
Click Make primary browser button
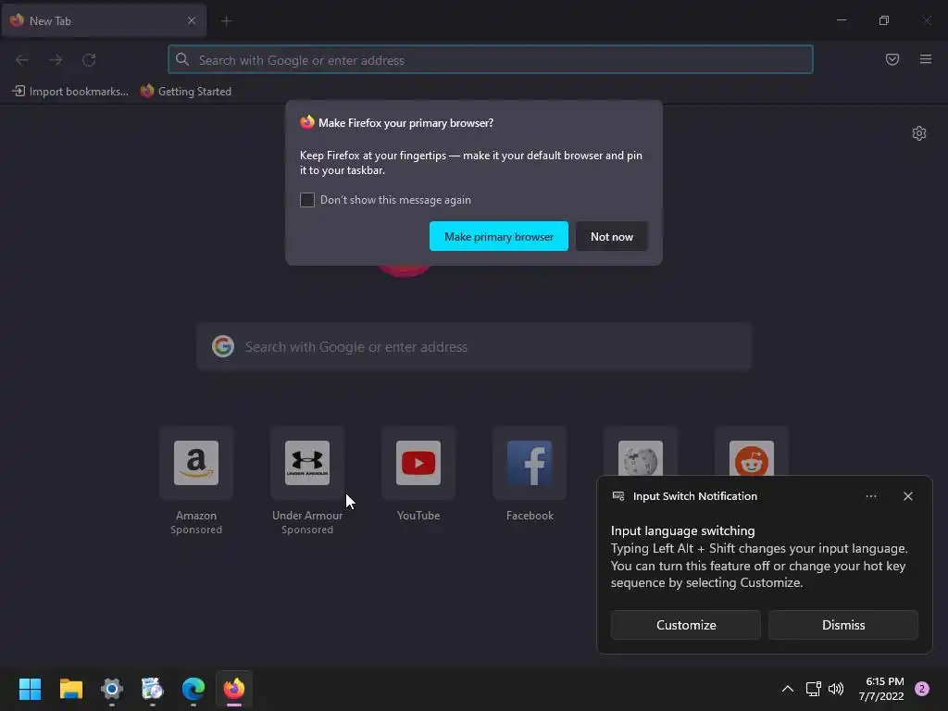[x=499, y=236]
